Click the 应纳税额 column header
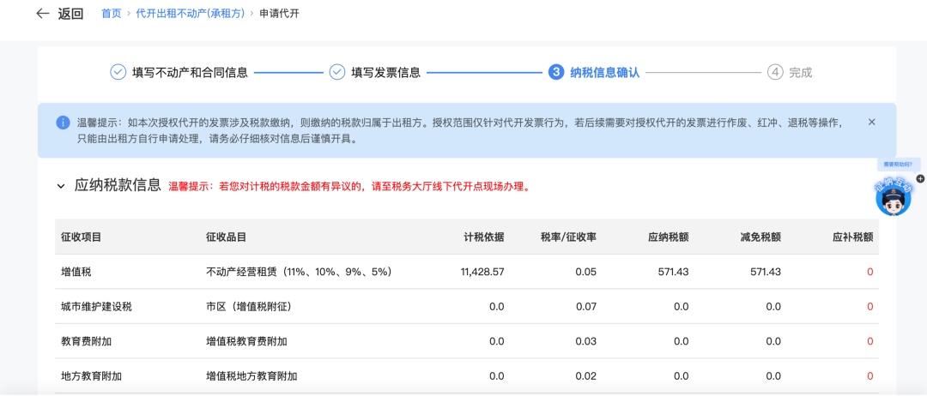This screenshot has height=396, width=927. click(669, 237)
